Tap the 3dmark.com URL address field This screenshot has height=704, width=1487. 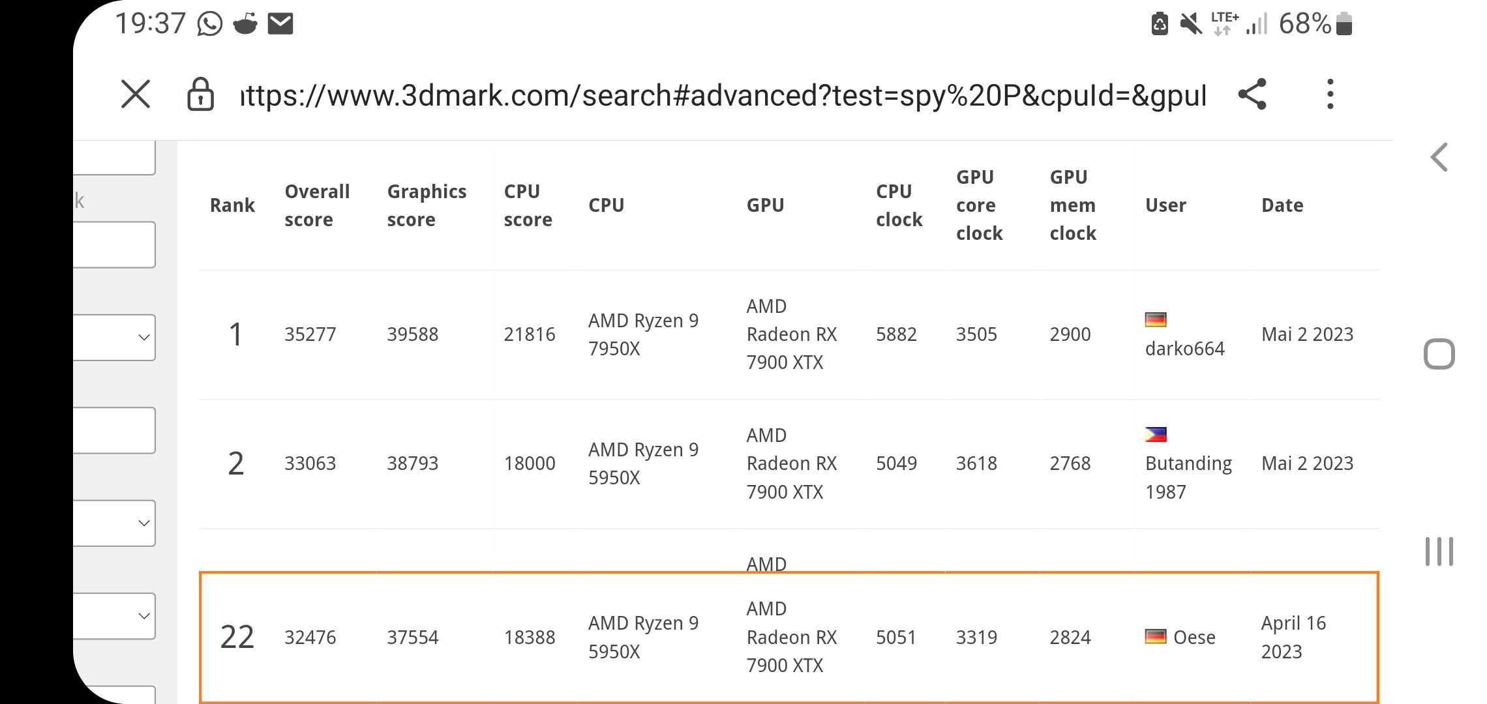coord(724,95)
